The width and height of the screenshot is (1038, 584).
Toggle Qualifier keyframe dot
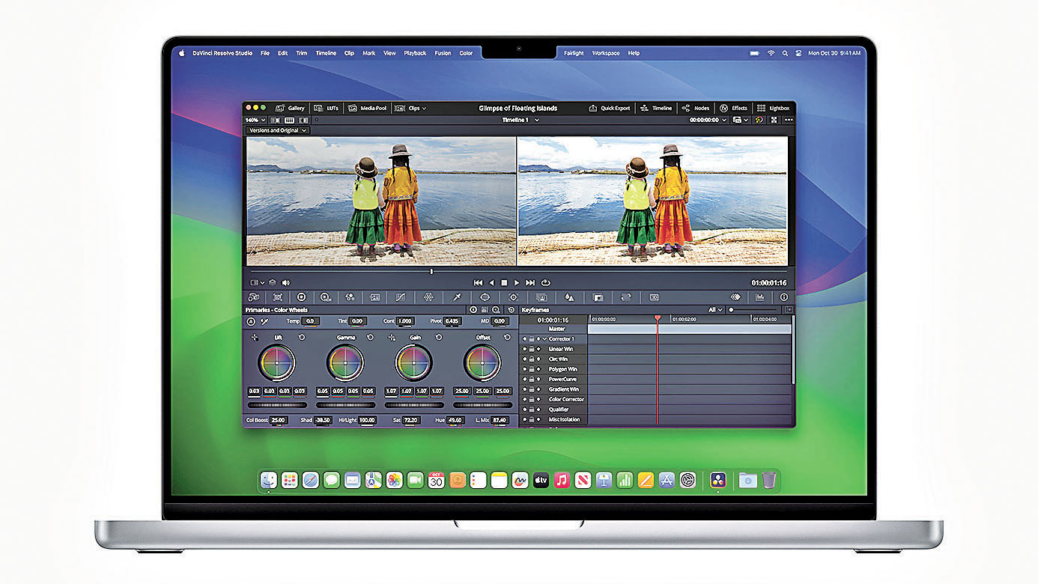click(538, 410)
